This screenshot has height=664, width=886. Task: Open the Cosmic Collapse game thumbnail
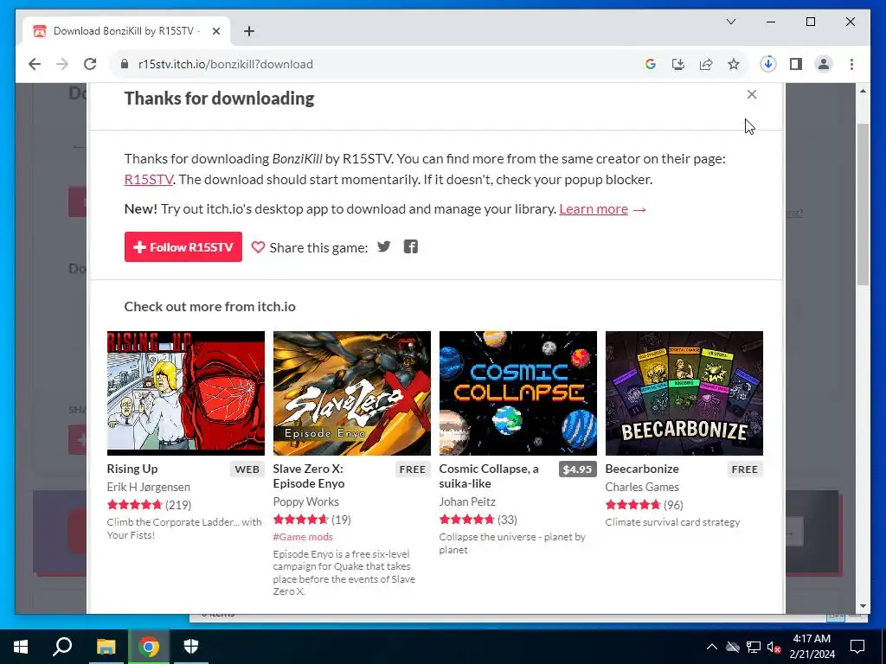pos(518,393)
